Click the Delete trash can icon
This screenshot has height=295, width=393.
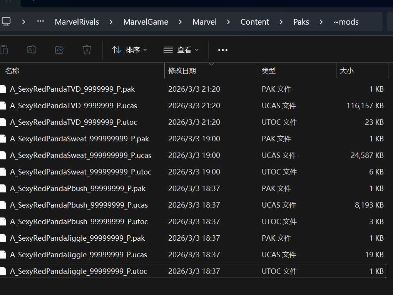point(87,50)
